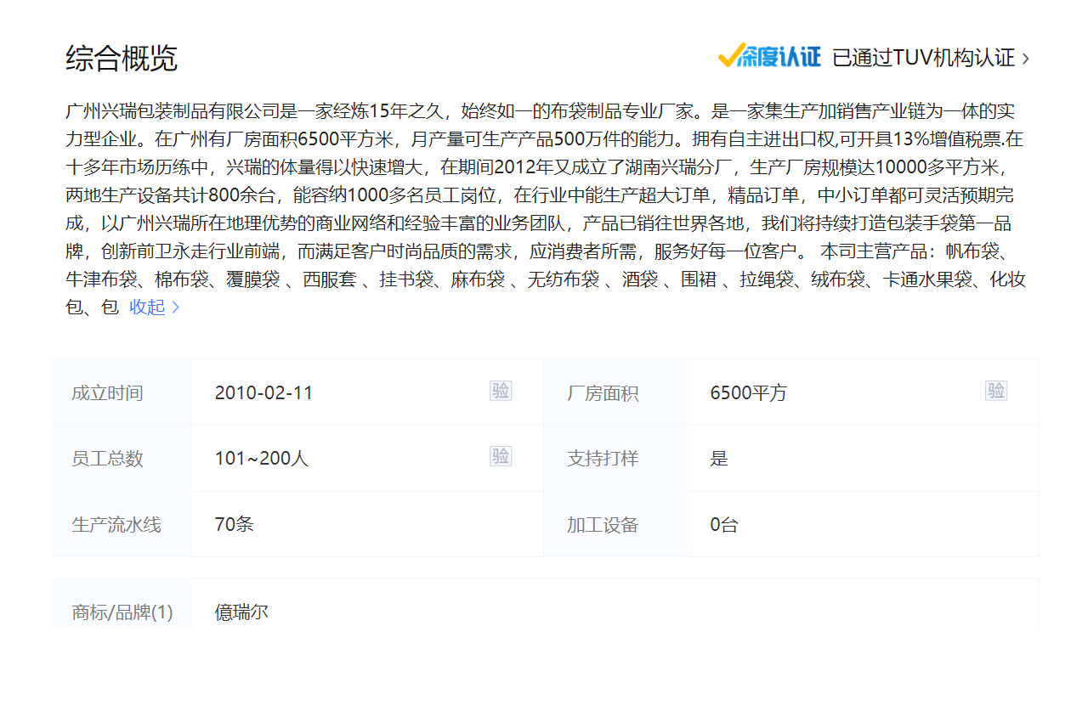Click the verification seal next to 6500平方
This screenshot has height=722, width=1088.
coord(996,391)
